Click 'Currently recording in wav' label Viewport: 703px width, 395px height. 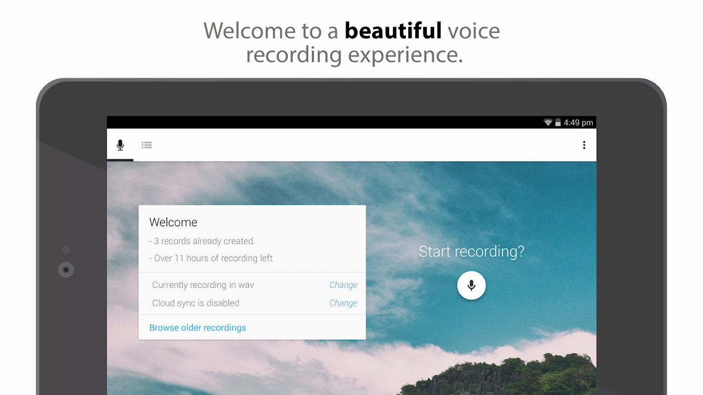point(203,285)
